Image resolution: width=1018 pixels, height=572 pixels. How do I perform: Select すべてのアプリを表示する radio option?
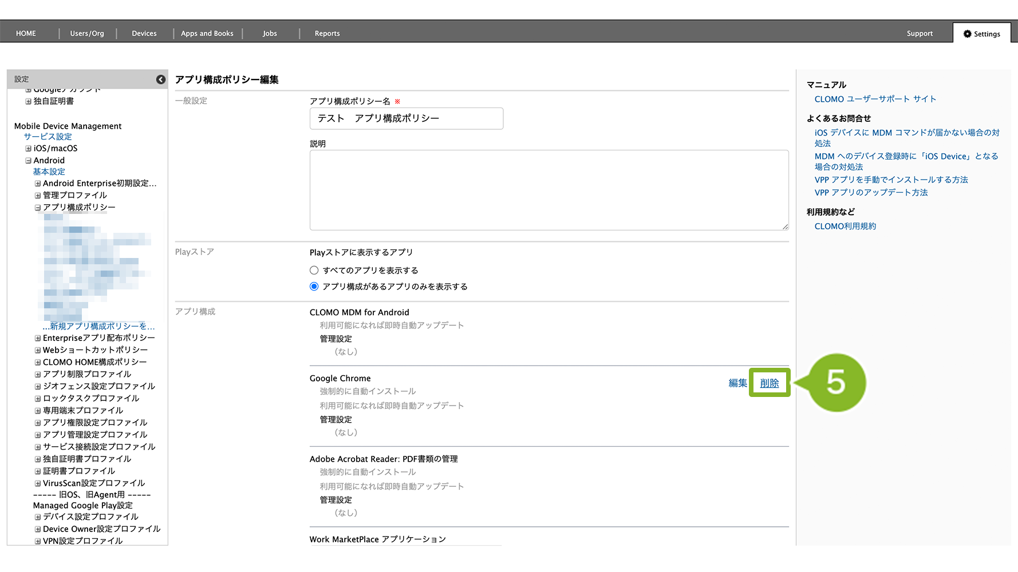[x=314, y=271]
